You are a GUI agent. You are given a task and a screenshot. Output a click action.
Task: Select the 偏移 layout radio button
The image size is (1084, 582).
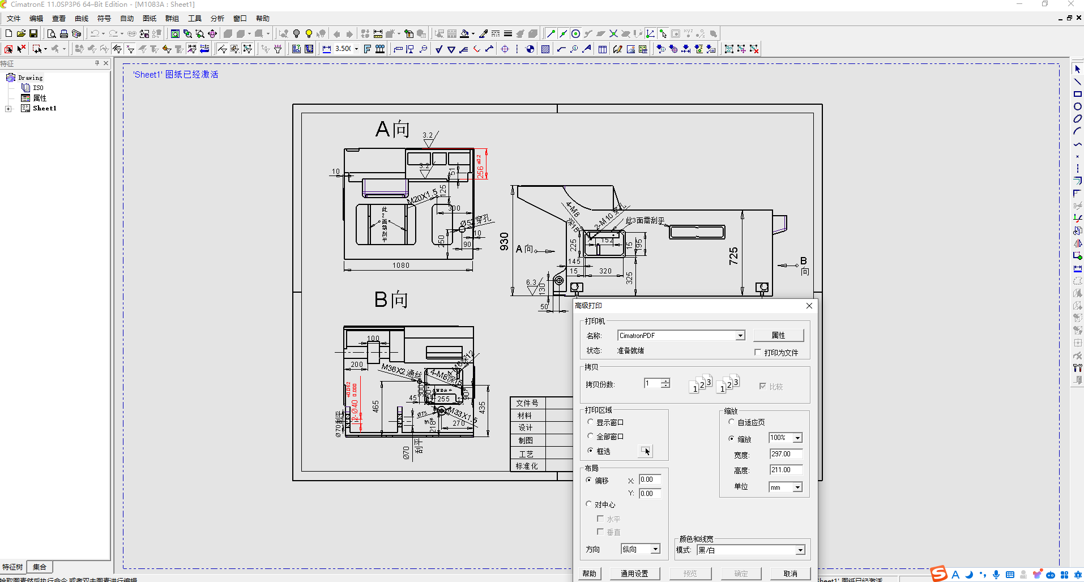tap(589, 480)
